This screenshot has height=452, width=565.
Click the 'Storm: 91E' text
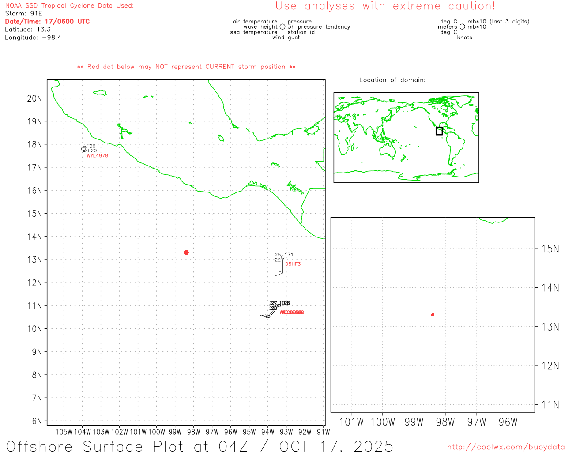click(x=23, y=13)
